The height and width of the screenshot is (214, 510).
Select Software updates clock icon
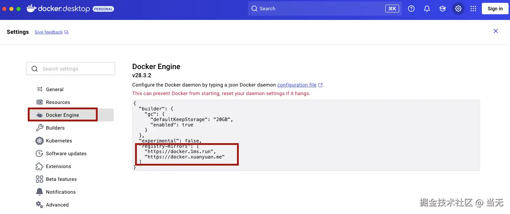point(39,153)
